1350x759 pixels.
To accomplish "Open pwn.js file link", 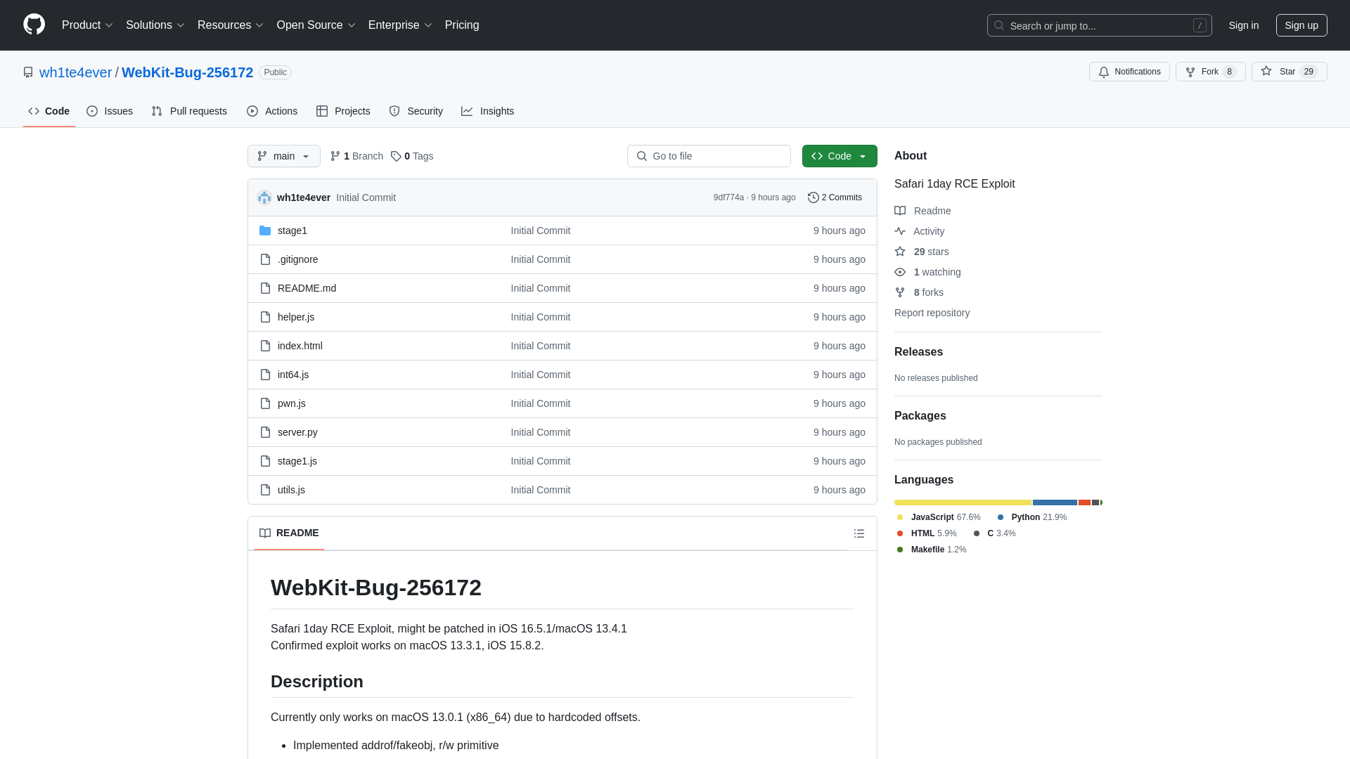I will 291,402.
